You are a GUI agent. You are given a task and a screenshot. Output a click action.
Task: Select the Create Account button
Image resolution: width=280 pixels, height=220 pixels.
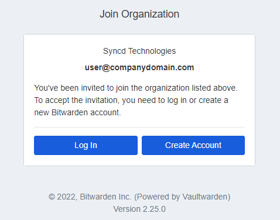click(x=193, y=145)
